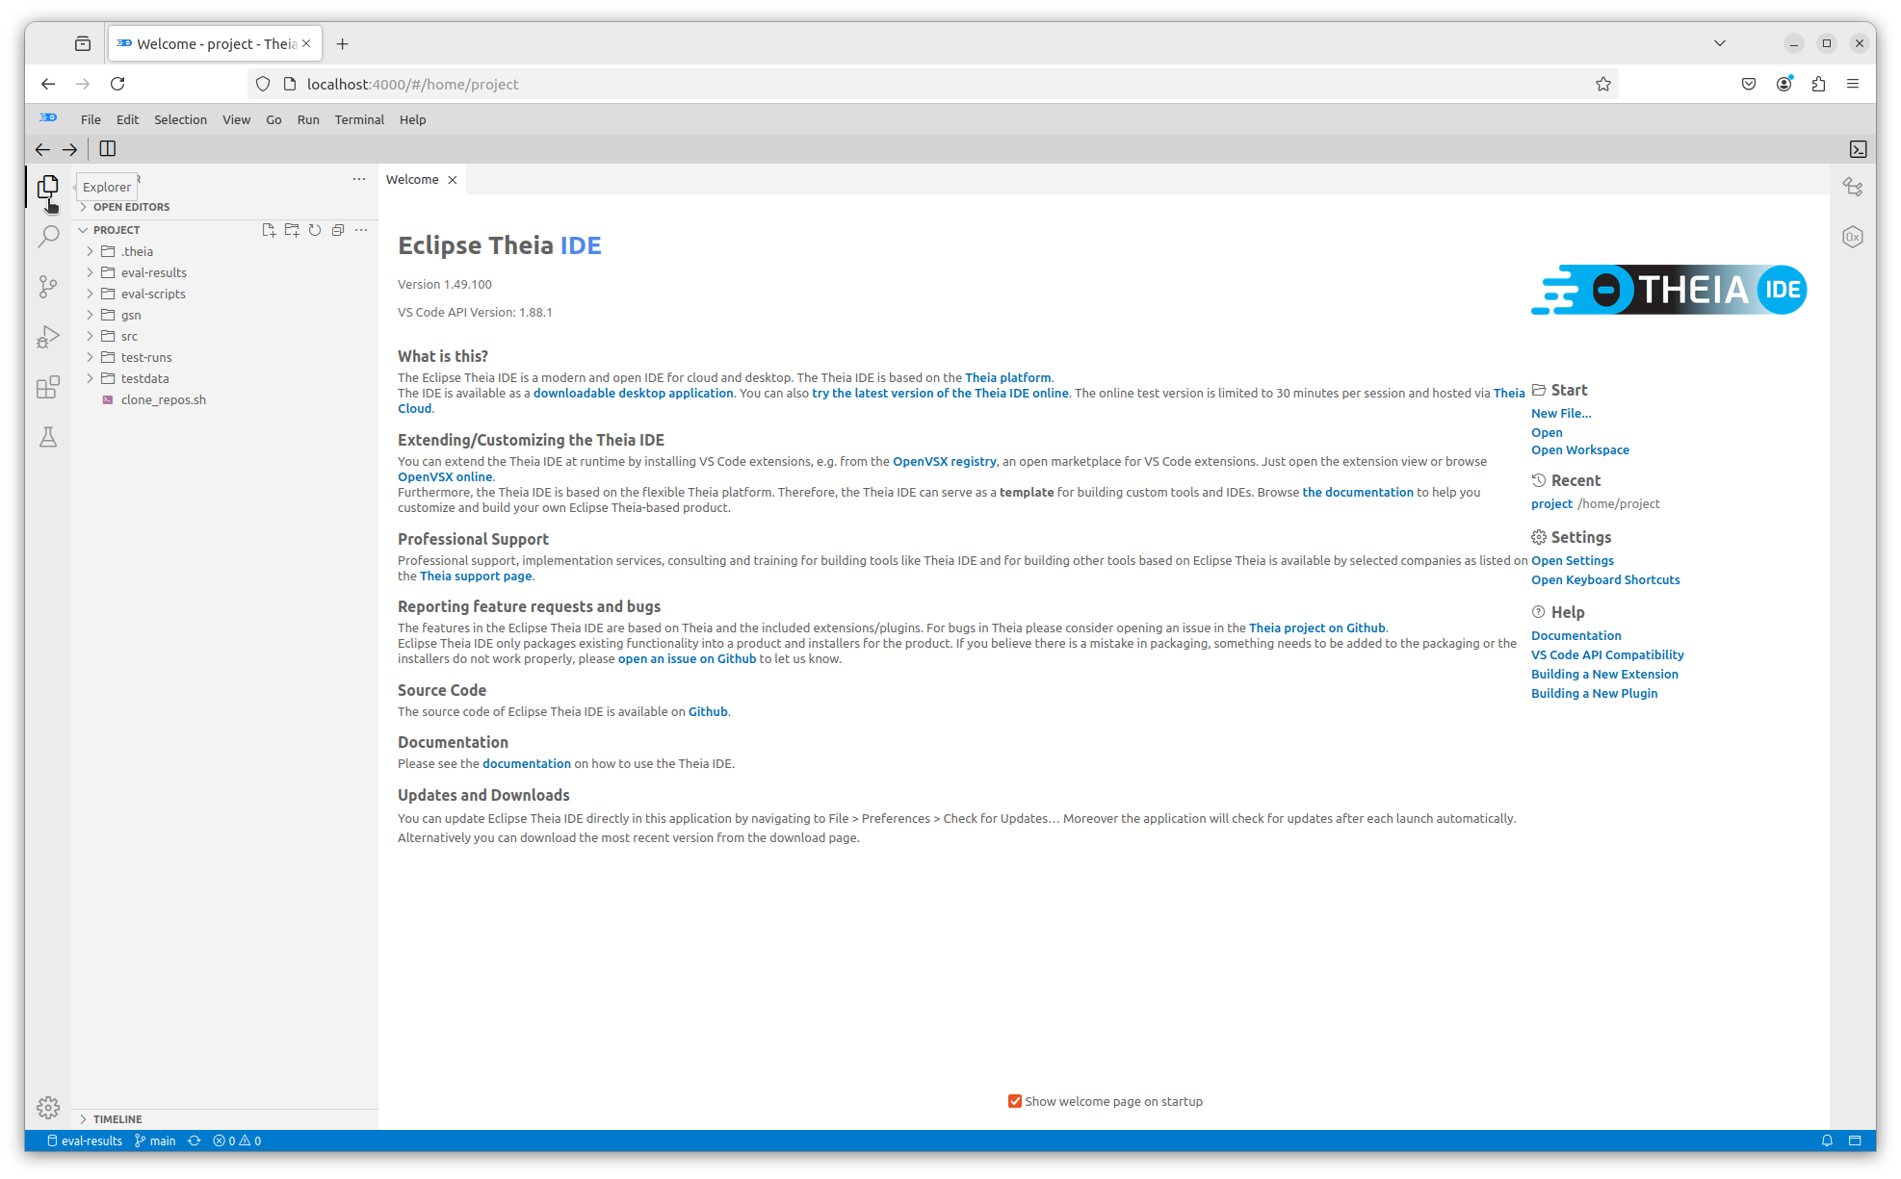
Task: Toggle the sidebar layout icon in the toolbar
Action: 108,149
